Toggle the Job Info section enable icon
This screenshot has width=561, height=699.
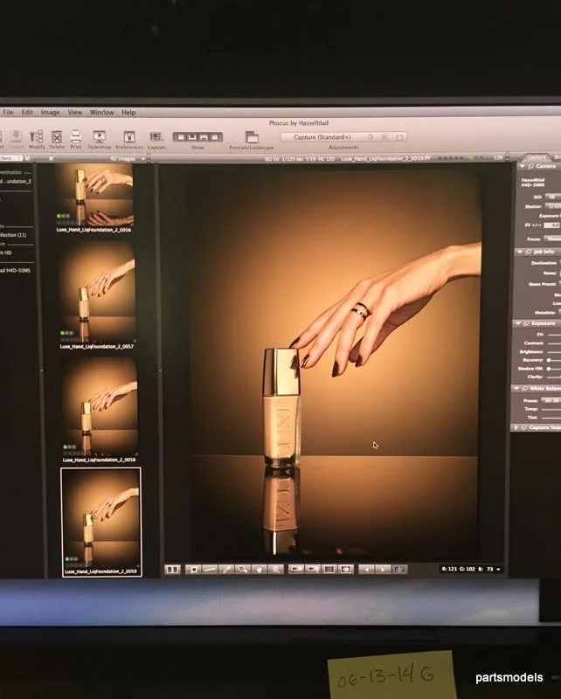pos(528,252)
